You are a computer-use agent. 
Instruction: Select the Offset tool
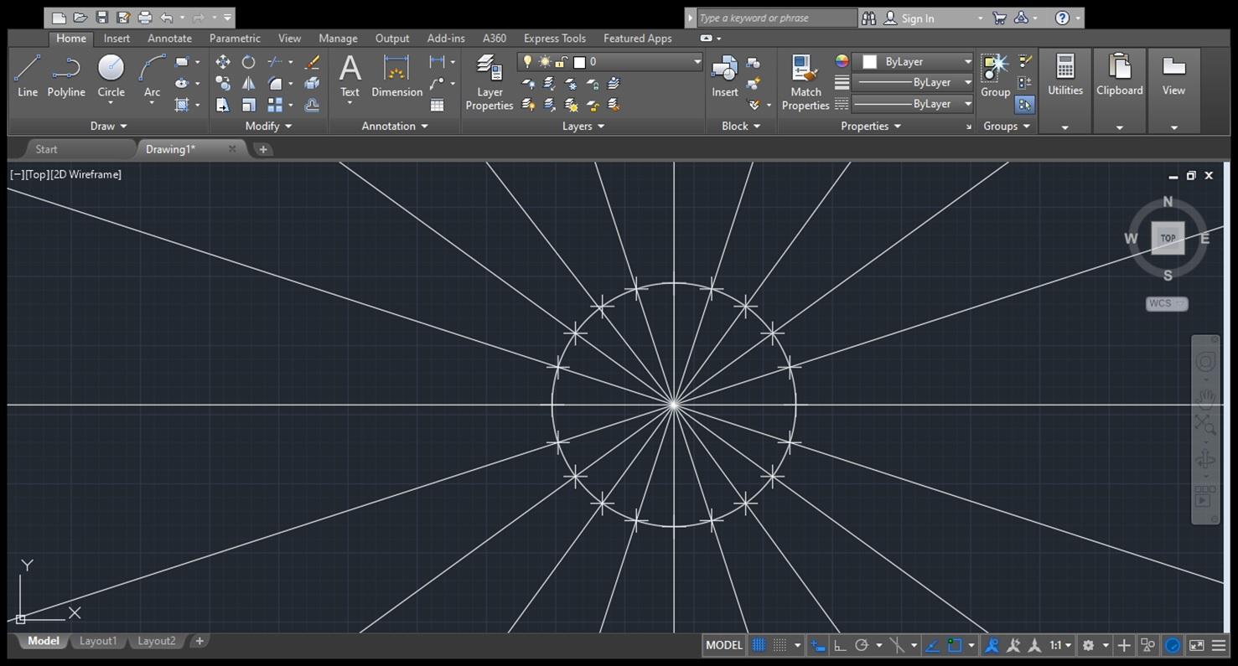click(x=312, y=105)
